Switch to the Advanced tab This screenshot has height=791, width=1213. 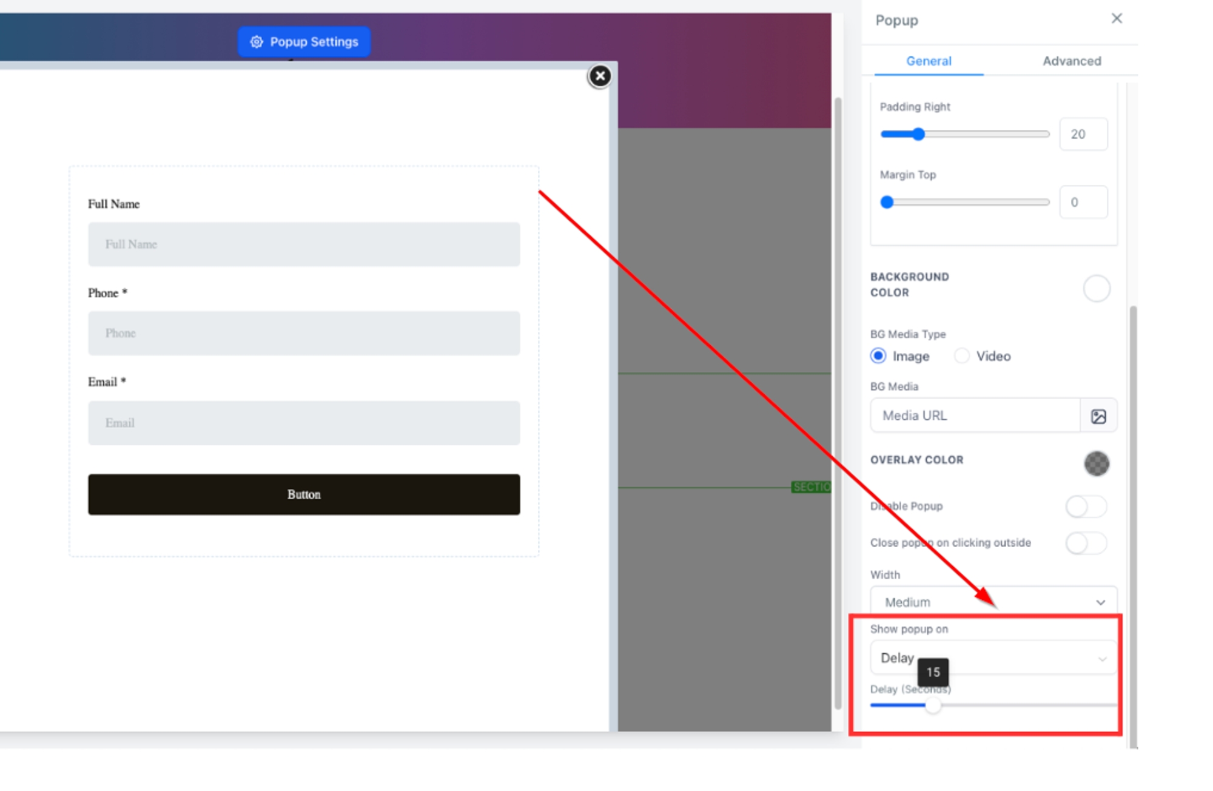coord(1071,61)
